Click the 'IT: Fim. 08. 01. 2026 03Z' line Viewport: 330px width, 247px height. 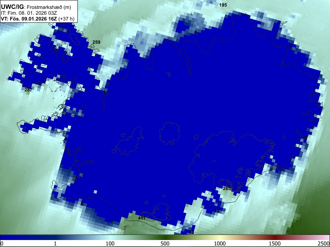point(29,13)
